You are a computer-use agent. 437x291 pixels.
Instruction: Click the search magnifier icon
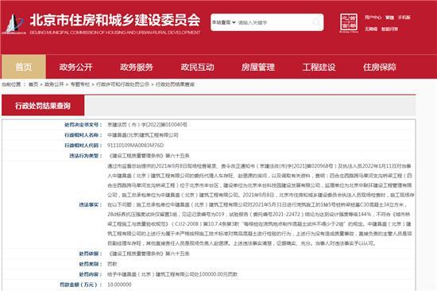point(316,22)
